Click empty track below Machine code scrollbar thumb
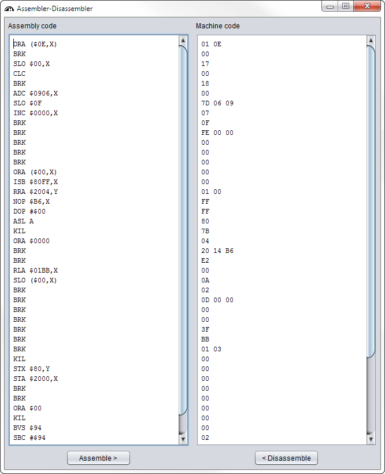Image resolution: width=385 pixels, height=474 pixels. 371,394
